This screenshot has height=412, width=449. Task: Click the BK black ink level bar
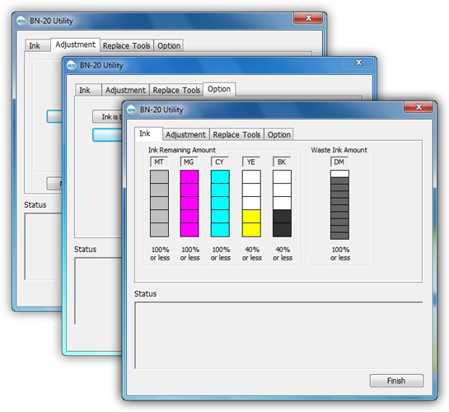tap(282, 204)
